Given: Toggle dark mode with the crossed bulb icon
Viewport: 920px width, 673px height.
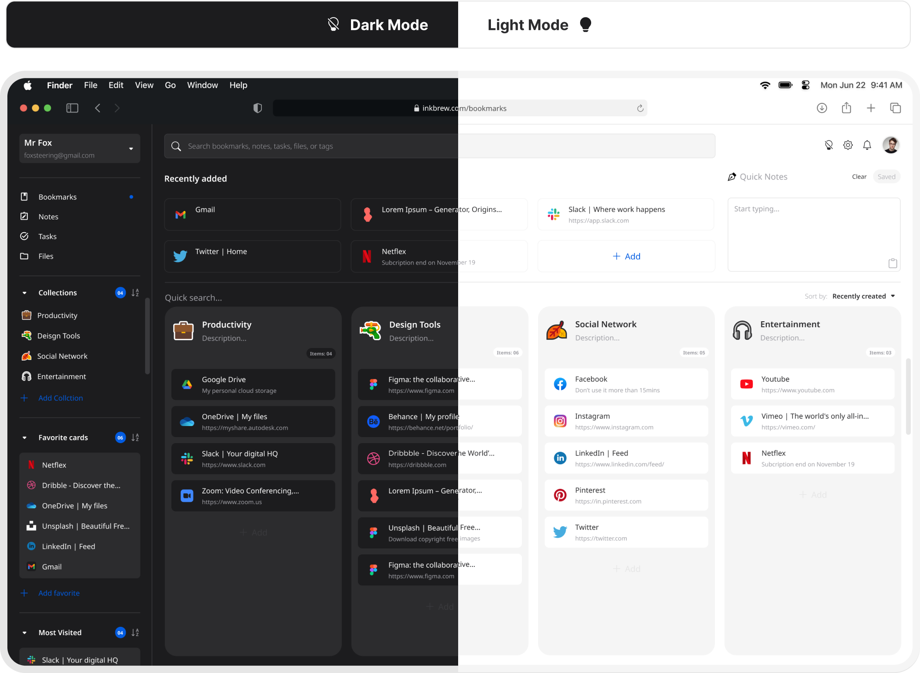Looking at the screenshot, I should click(x=829, y=145).
